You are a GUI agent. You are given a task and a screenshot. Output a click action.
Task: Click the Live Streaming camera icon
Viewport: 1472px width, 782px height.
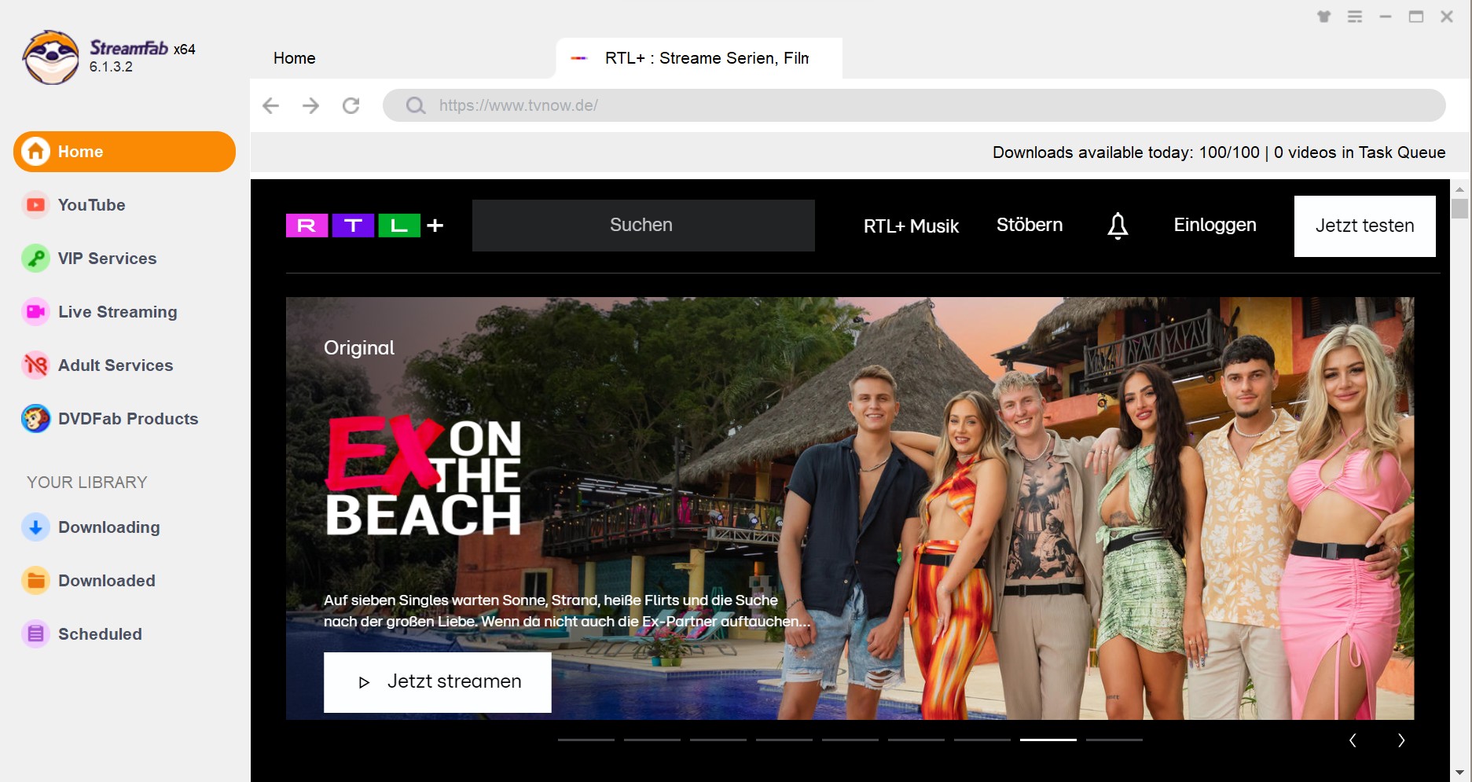pyautogui.click(x=35, y=312)
